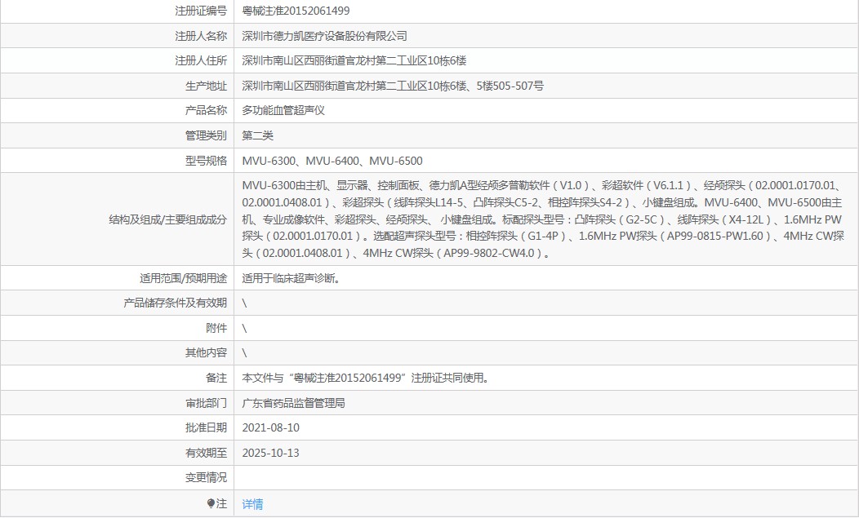Click the 结构及组成/主要组成成分 label
The image size is (859, 518).
[167, 219]
